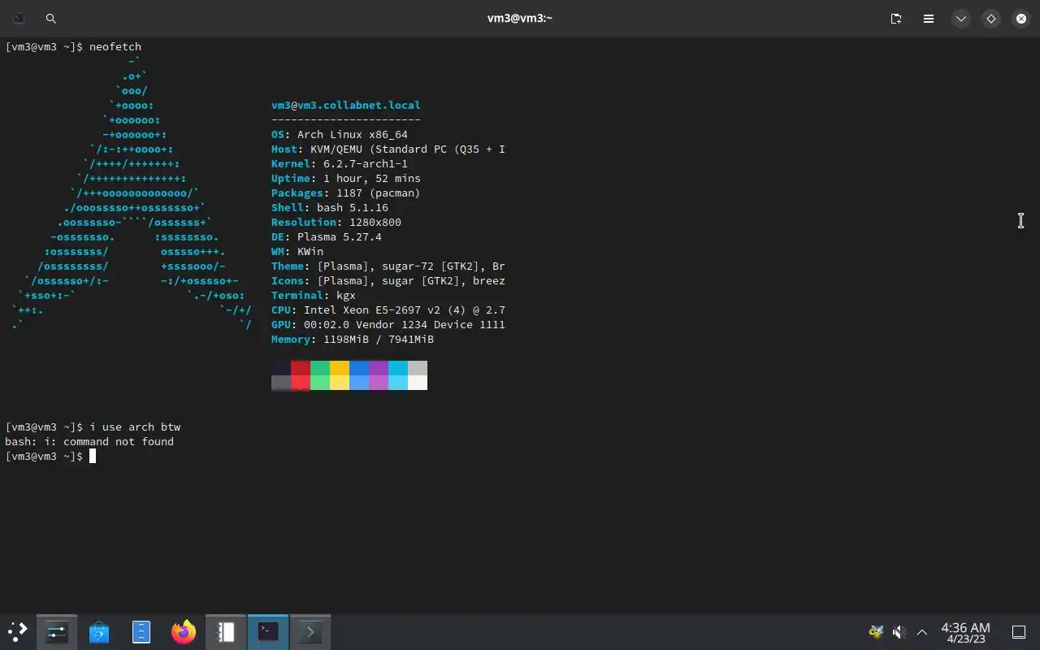Minimize the window with the down chevron
The image size is (1040, 650).
tap(961, 18)
